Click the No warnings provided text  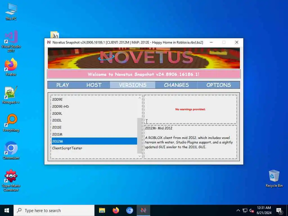190,109
